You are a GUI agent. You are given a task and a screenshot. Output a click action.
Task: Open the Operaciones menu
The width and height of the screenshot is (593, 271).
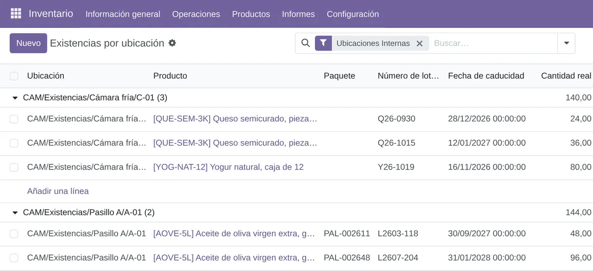(x=196, y=14)
